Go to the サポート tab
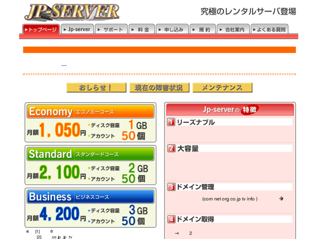 [x=111, y=29]
